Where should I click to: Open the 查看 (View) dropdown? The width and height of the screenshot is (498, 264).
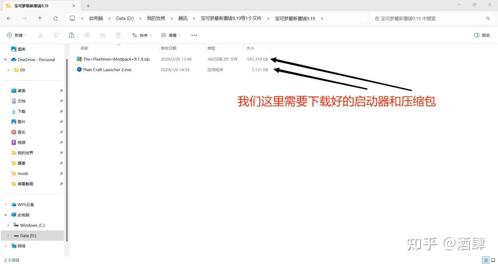(x=171, y=35)
